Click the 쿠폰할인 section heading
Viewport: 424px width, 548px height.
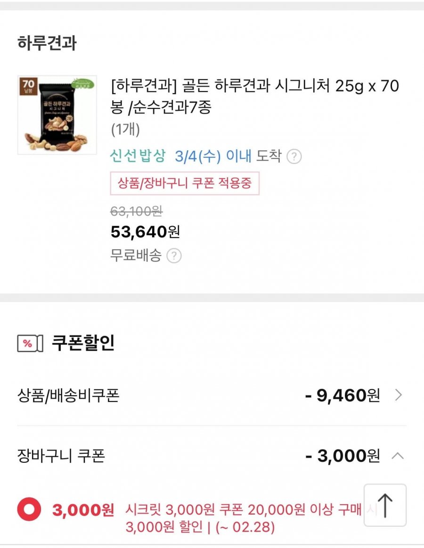pyautogui.click(x=83, y=343)
